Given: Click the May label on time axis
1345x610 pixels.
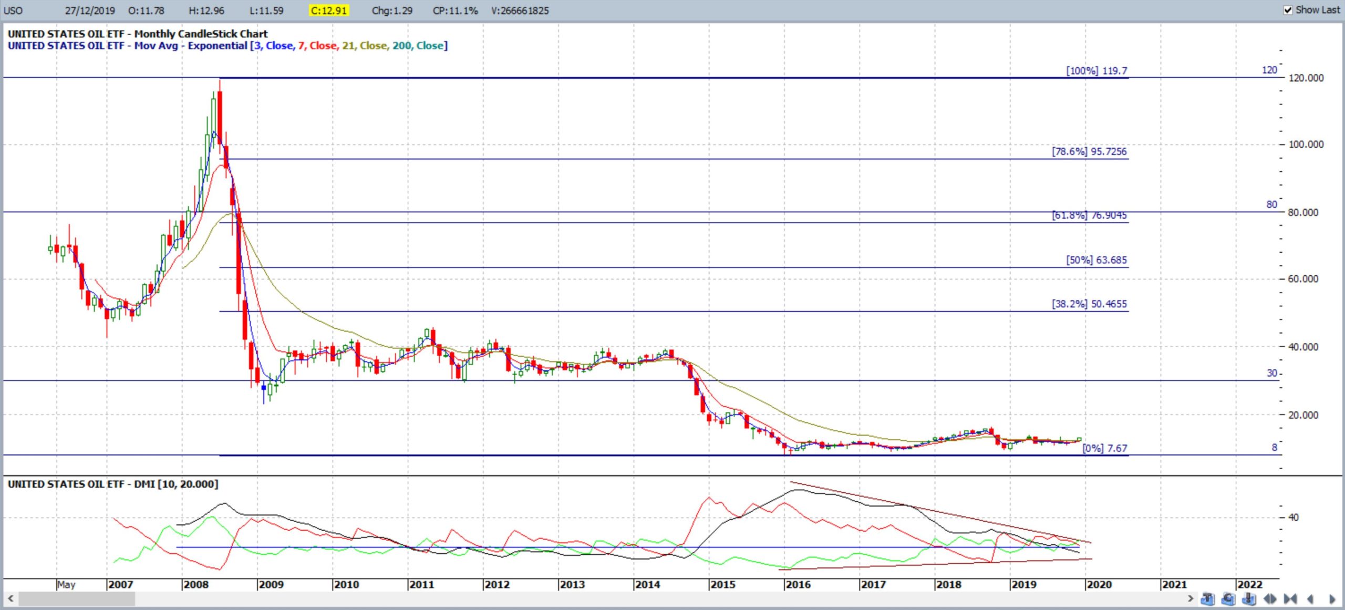Looking at the screenshot, I should click(66, 584).
